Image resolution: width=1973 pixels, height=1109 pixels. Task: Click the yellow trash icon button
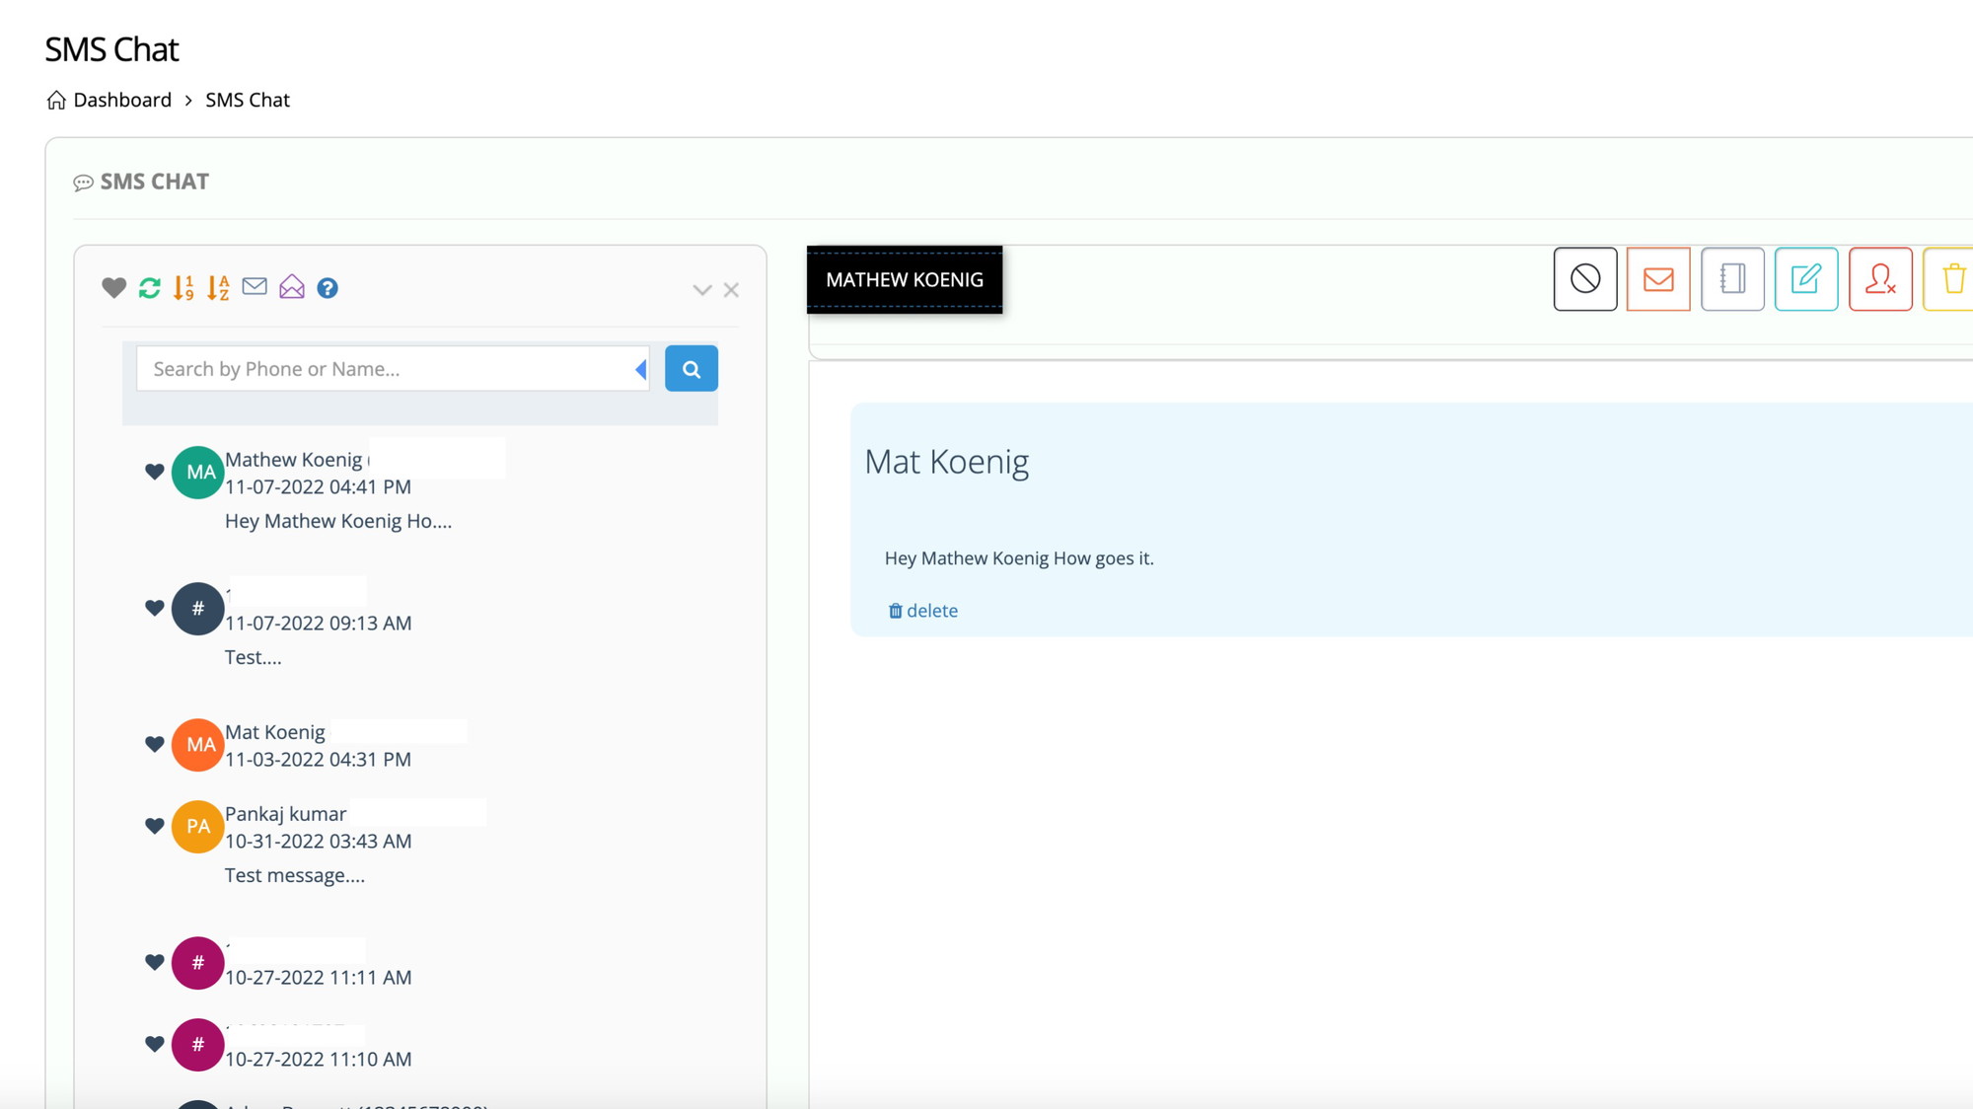tap(1951, 279)
